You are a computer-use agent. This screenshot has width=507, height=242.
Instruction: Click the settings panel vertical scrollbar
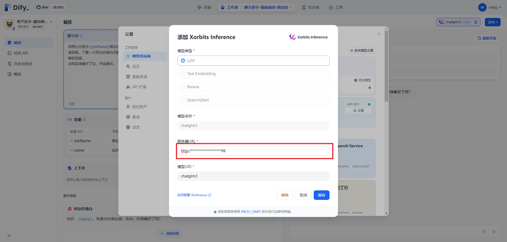coord(387,66)
